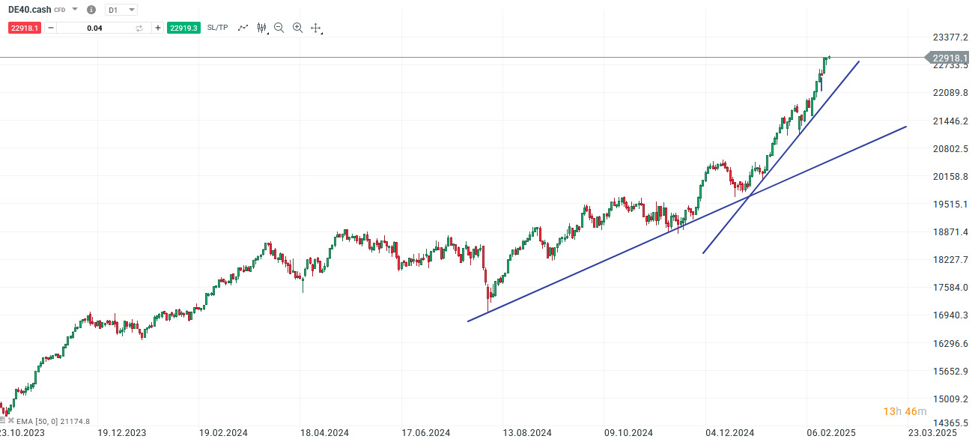Select the steep blue trendline

point(781,157)
